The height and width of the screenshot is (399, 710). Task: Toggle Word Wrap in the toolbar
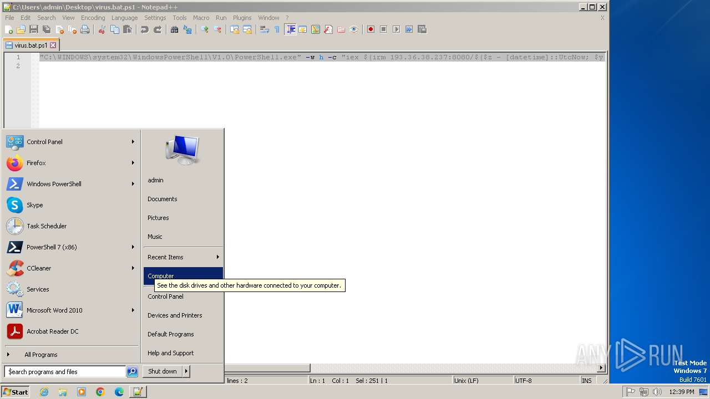pyautogui.click(x=265, y=29)
